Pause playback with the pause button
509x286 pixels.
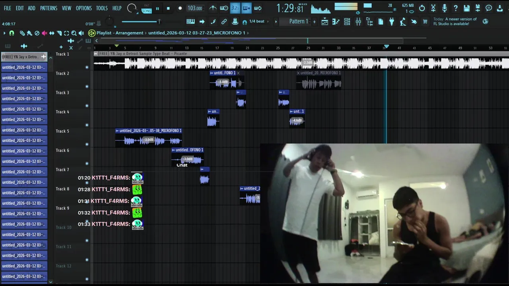(x=157, y=8)
